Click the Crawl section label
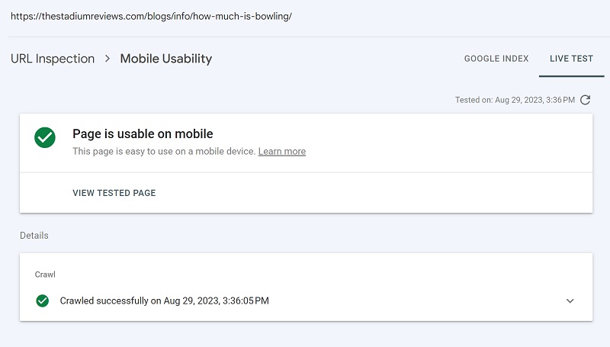 (45, 275)
